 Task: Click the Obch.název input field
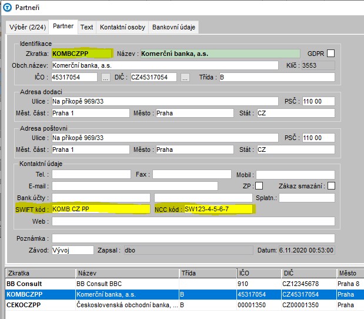coord(165,65)
